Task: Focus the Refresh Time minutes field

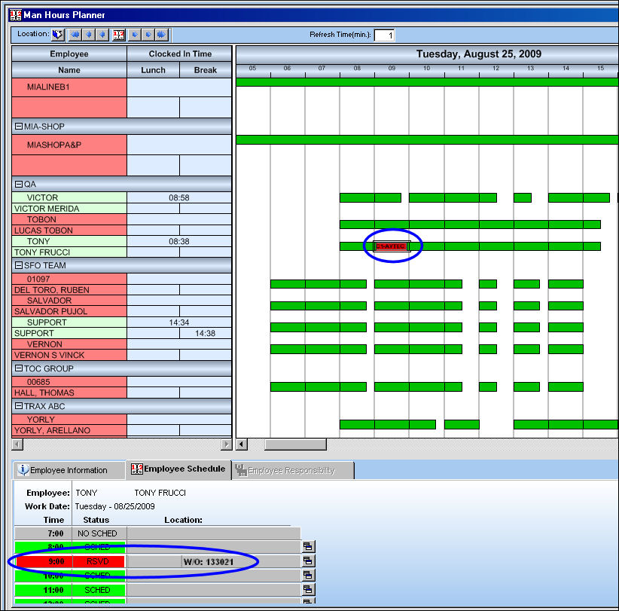Action: (x=384, y=35)
